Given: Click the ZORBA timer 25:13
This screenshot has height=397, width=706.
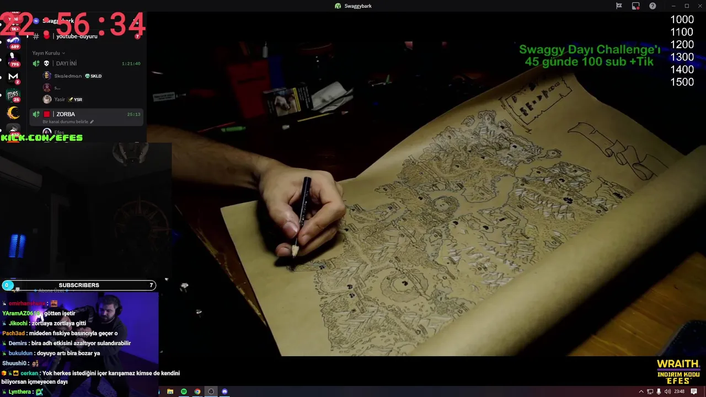Looking at the screenshot, I should tap(133, 115).
